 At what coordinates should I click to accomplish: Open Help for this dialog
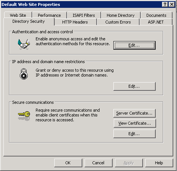(159, 163)
